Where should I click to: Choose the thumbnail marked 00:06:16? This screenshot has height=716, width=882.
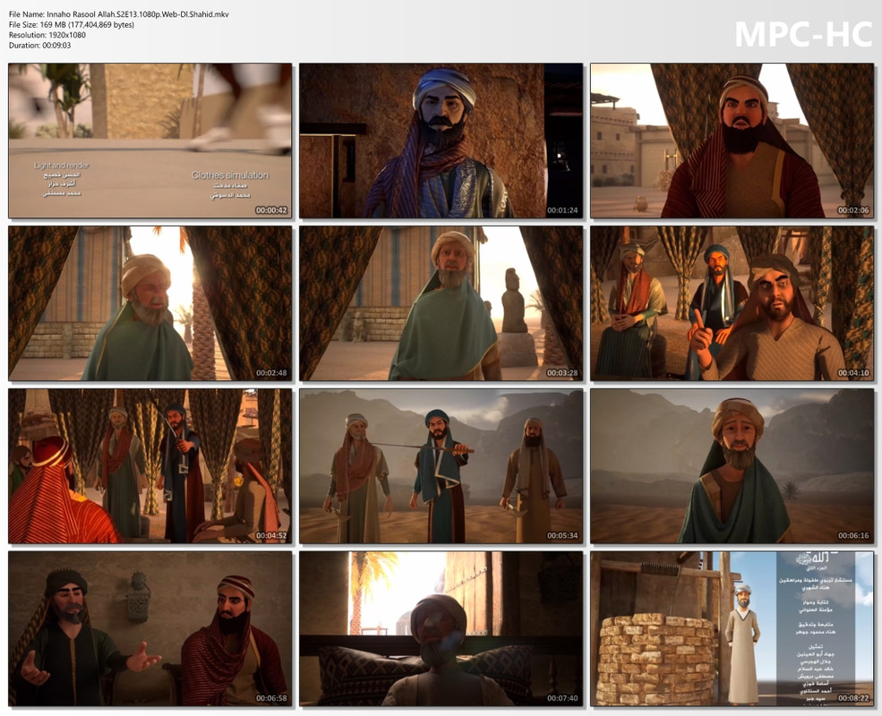pos(732,466)
